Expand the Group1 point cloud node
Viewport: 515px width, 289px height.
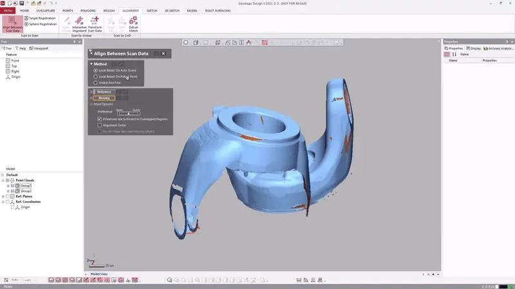pos(8,186)
